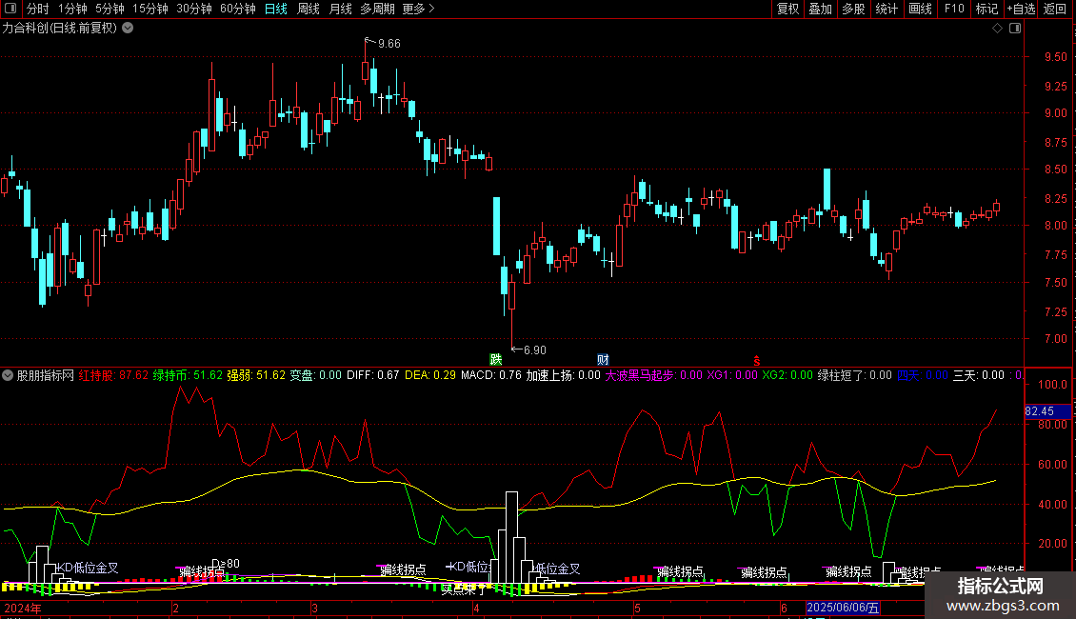Open F10 company information
The width and height of the screenshot is (1076, 619).
pos(954,9)
